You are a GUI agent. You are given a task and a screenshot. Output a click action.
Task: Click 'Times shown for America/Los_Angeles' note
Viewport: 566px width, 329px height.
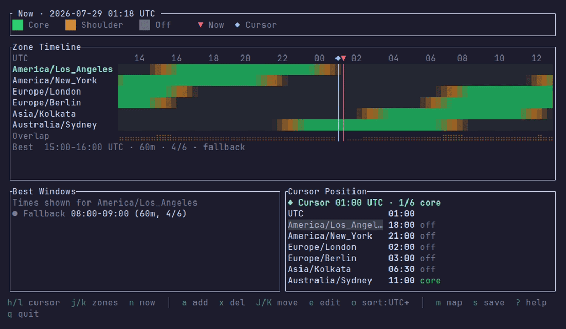coord(105,203)
